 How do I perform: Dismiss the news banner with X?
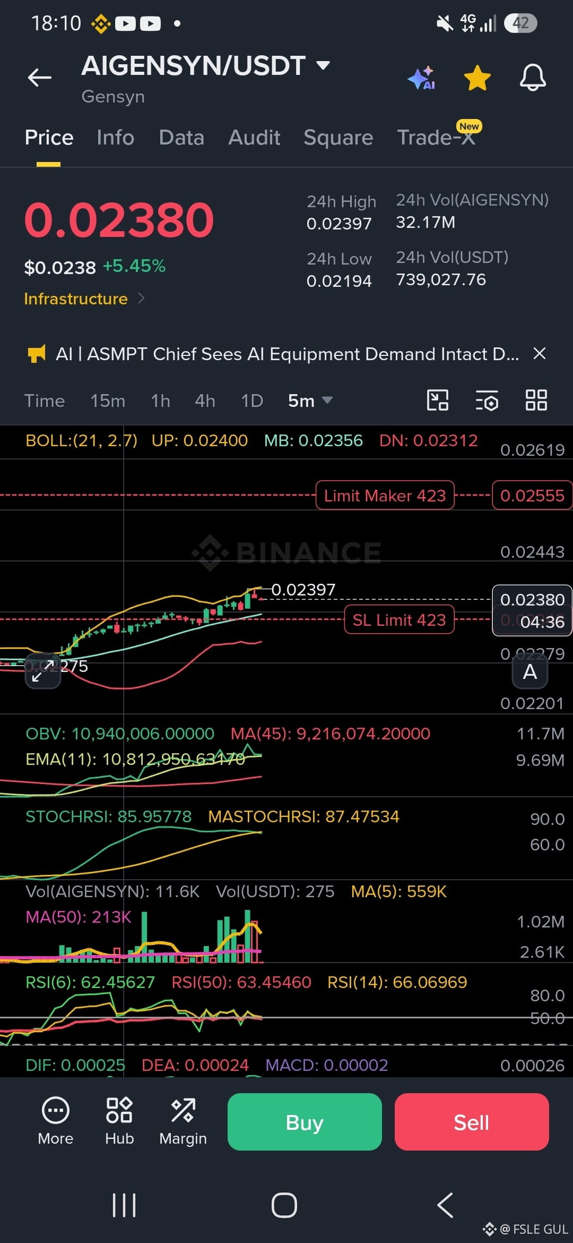[539, 353]
